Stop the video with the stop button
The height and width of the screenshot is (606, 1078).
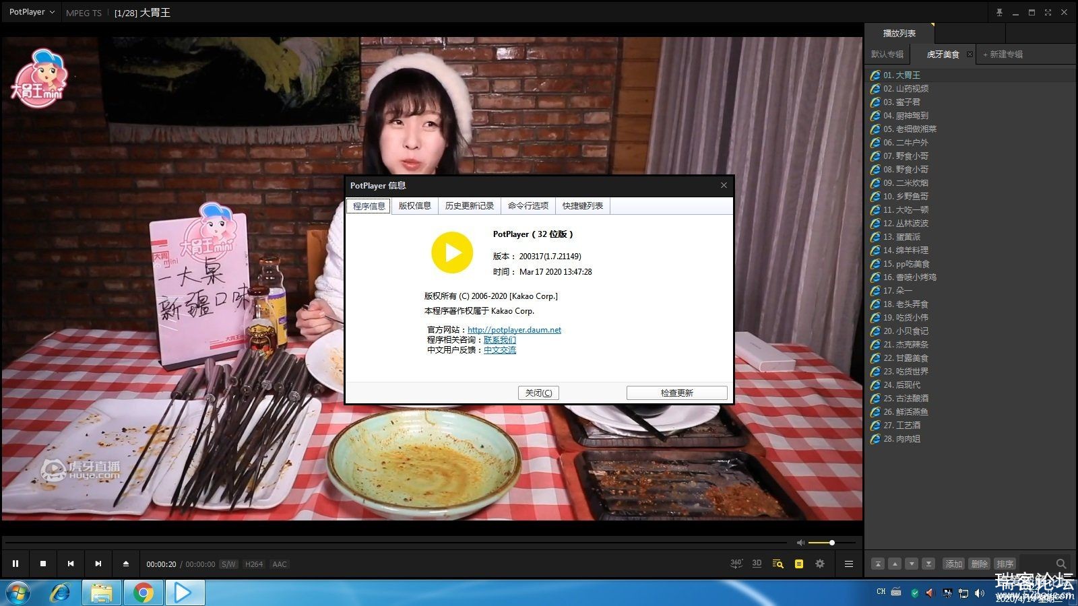click(43, 564)
